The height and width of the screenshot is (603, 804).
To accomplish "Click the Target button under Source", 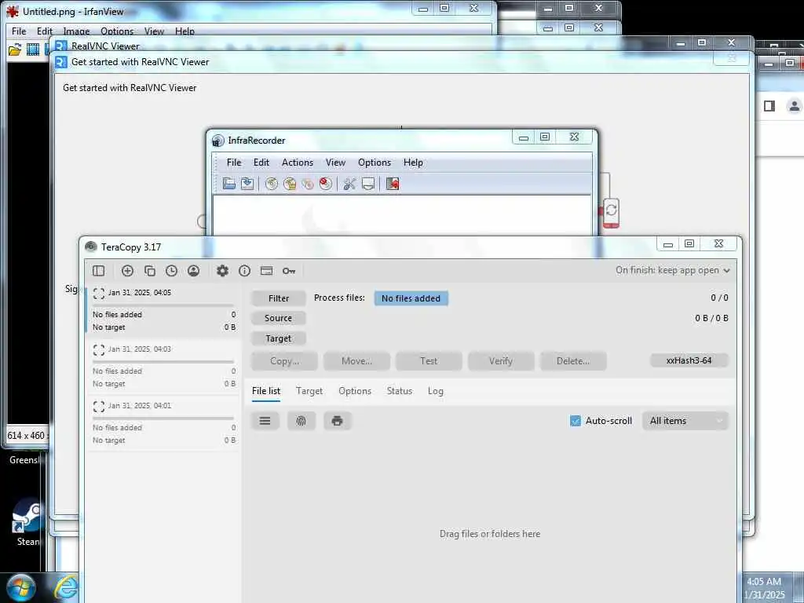I will pos(279,338).
